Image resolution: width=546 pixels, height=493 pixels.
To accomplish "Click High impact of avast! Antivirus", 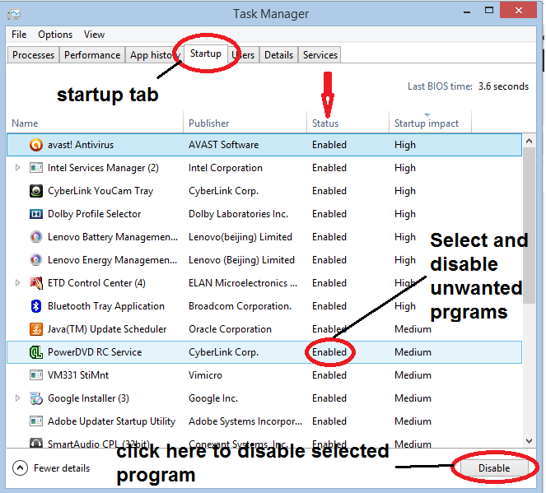I will point(405,145).
